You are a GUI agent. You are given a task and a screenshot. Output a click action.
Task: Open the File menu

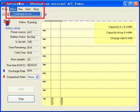coord(5,9)
